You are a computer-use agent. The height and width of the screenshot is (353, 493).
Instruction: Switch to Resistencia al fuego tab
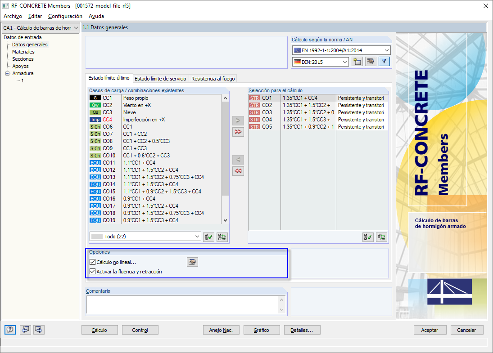[213, 79]
